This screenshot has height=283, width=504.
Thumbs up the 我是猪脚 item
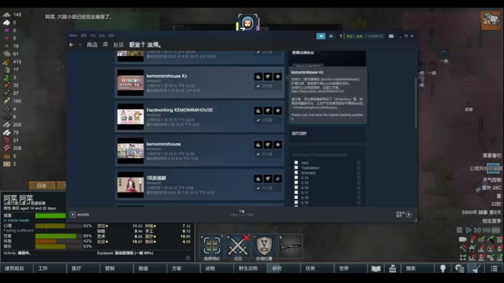click(x=258, y=179)
